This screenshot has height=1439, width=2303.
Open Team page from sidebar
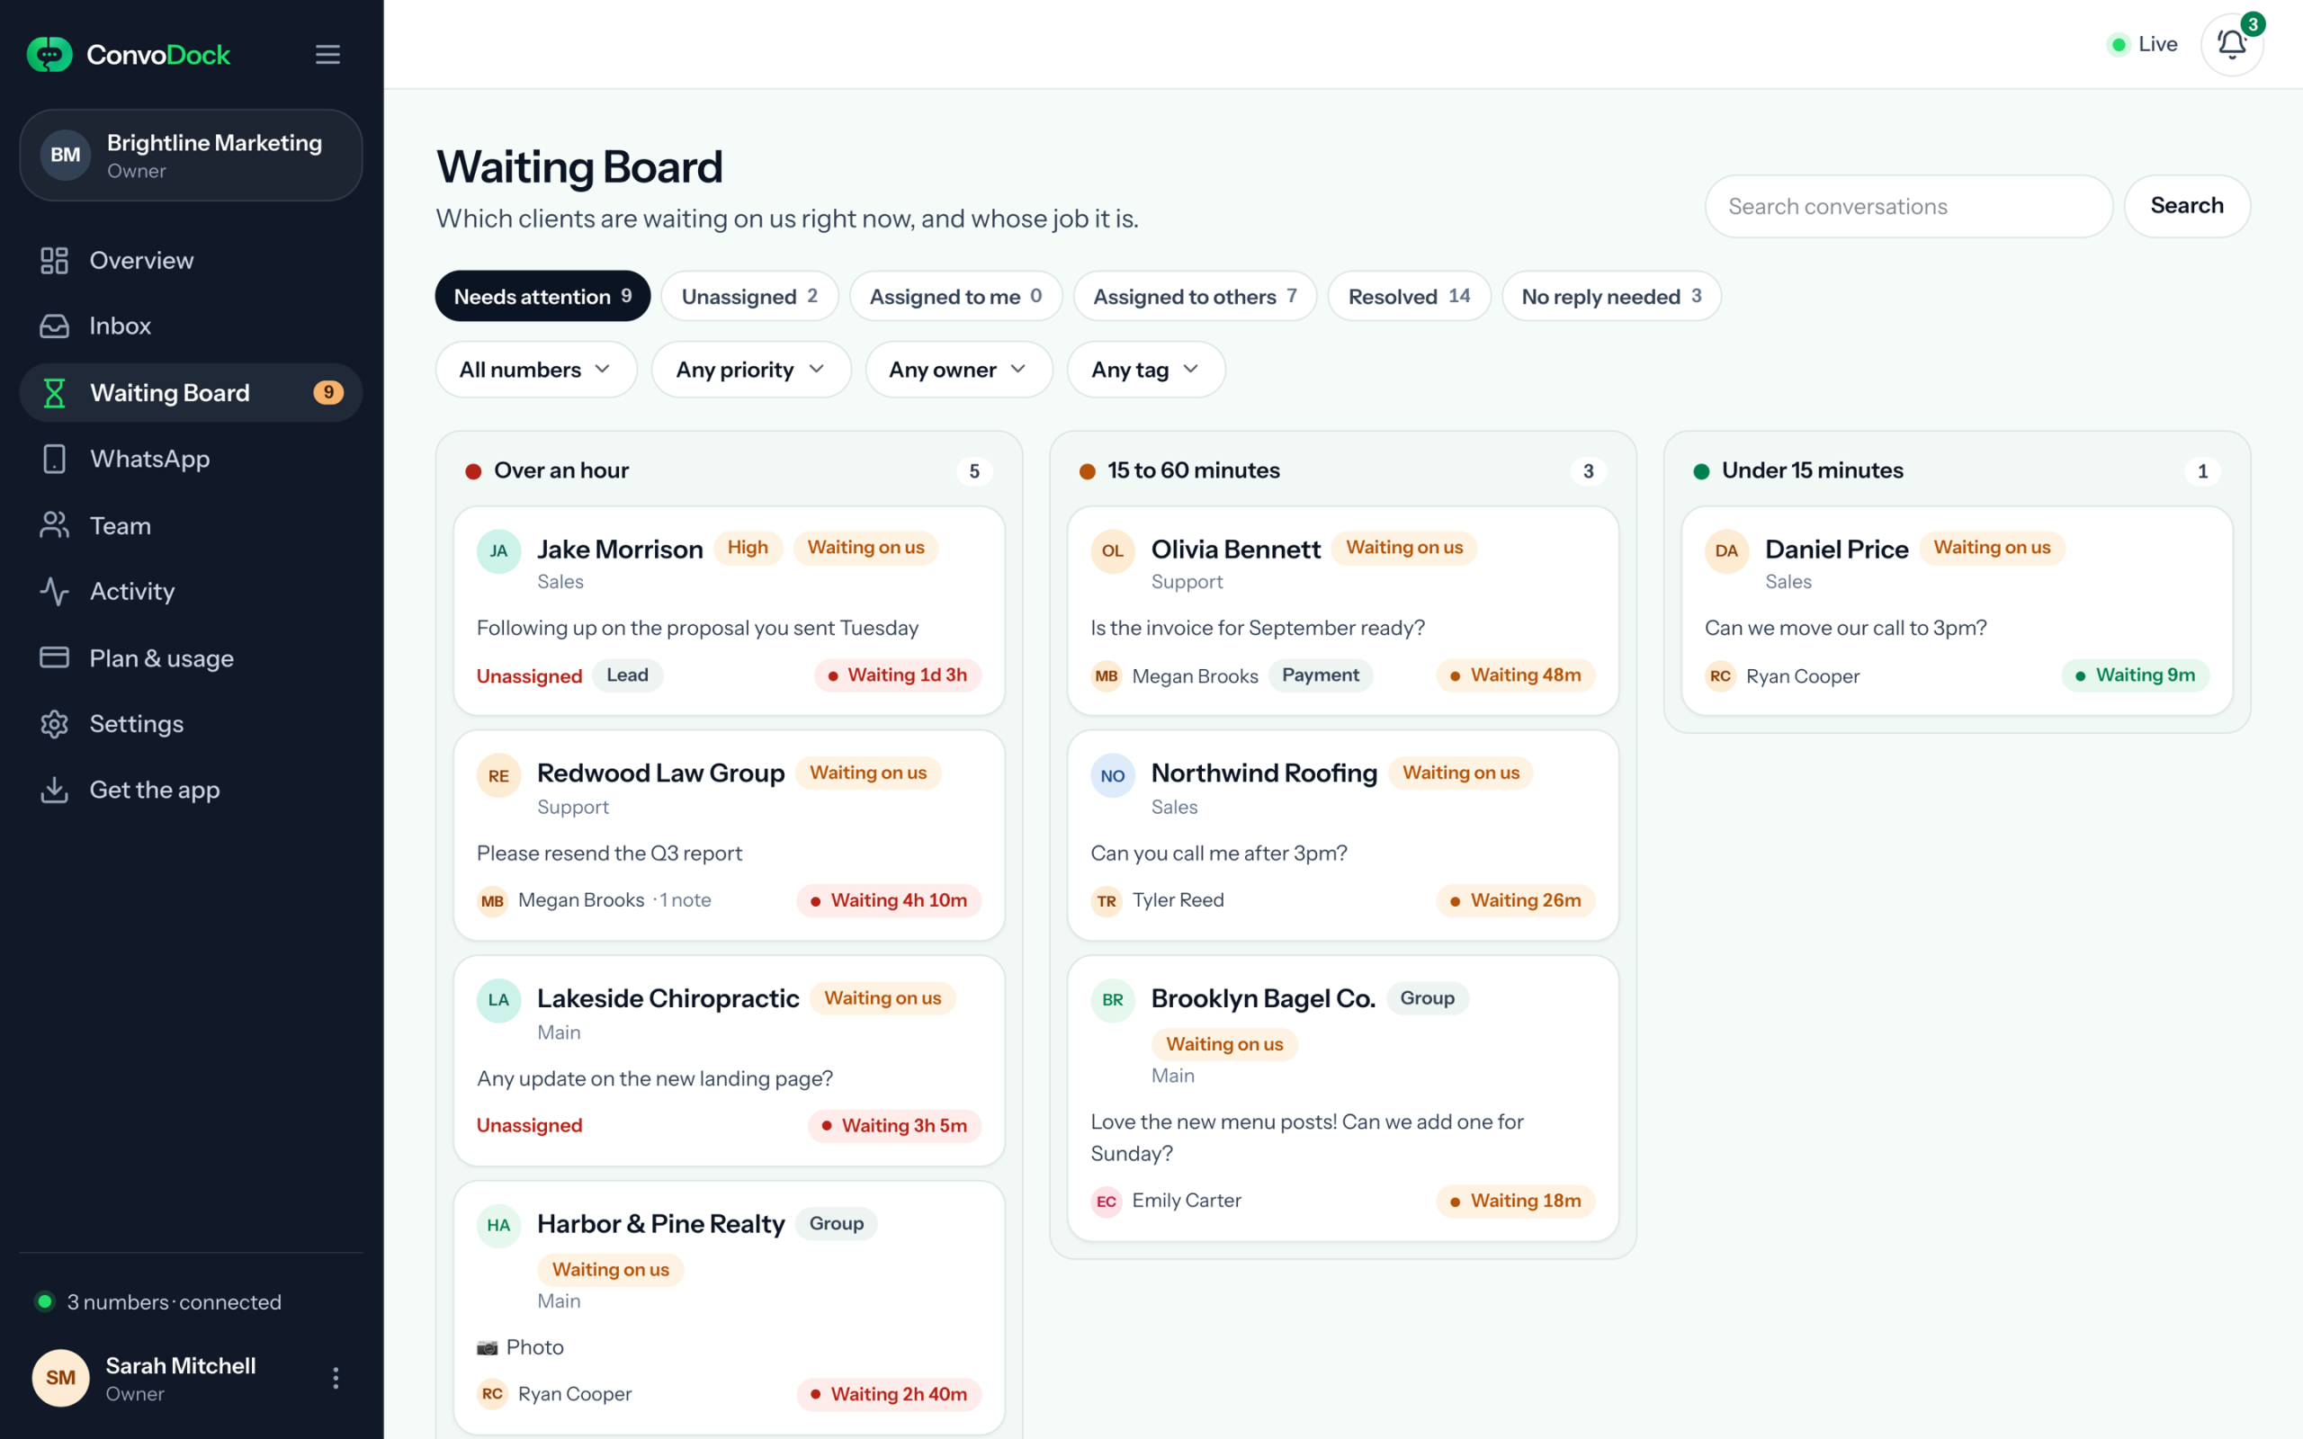192,525
